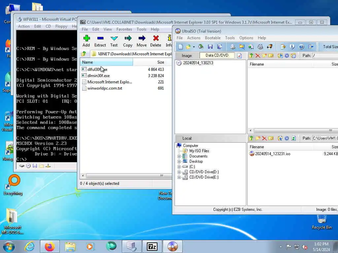Open Bootable menu in UltraISO
Viewport: 338px width, 253px height.
[x=213, y=38]
